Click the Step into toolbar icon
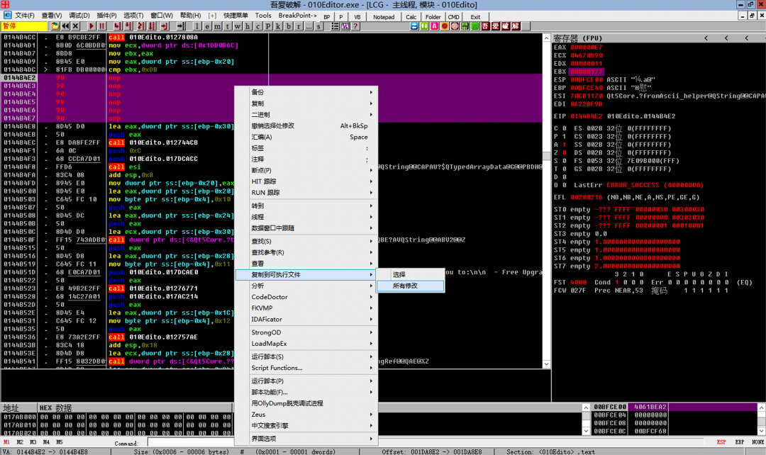 (118, 26)
